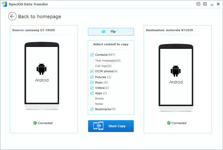Click the 'SynciOS Data Transfer' title text

coord(28,4)
